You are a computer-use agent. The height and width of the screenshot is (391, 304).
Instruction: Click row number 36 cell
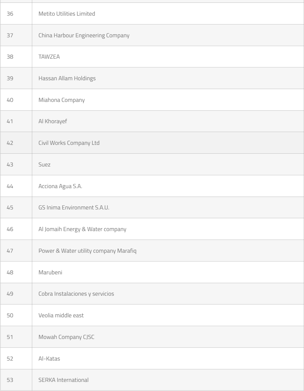[10, 14]
